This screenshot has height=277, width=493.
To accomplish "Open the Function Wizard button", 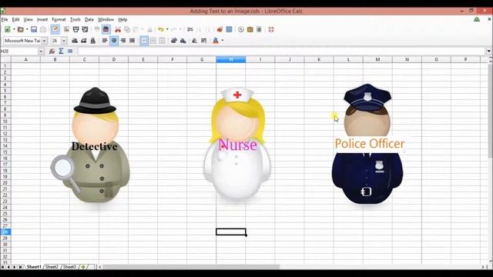I will click(52, 52).
